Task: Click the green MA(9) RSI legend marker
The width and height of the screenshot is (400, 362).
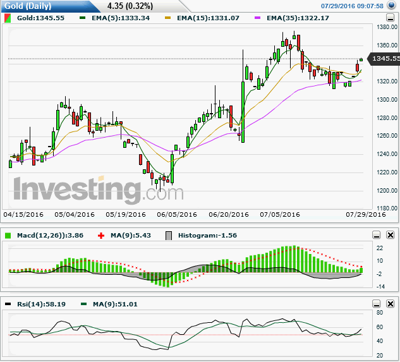Action: 83,304
